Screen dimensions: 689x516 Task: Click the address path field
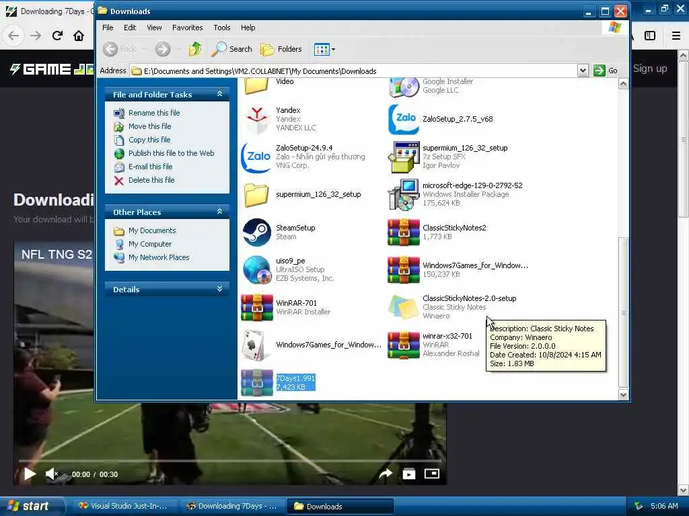tap(354, 71)
